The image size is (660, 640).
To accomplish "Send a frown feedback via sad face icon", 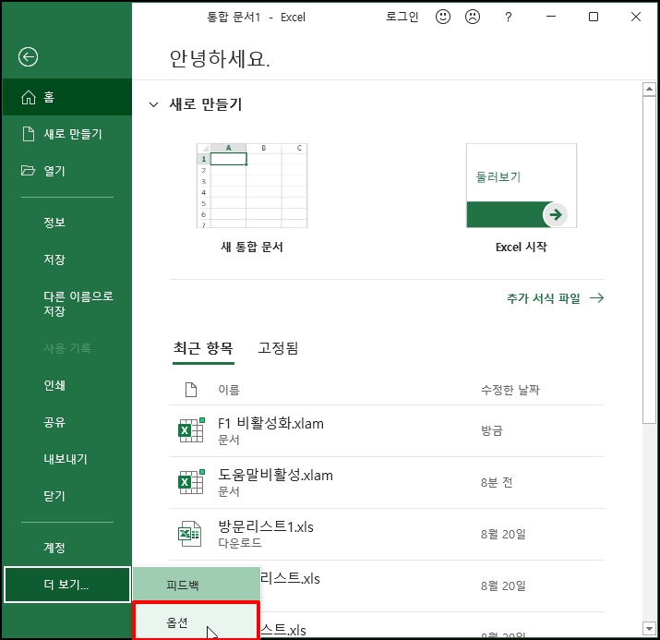I will 473,17.
